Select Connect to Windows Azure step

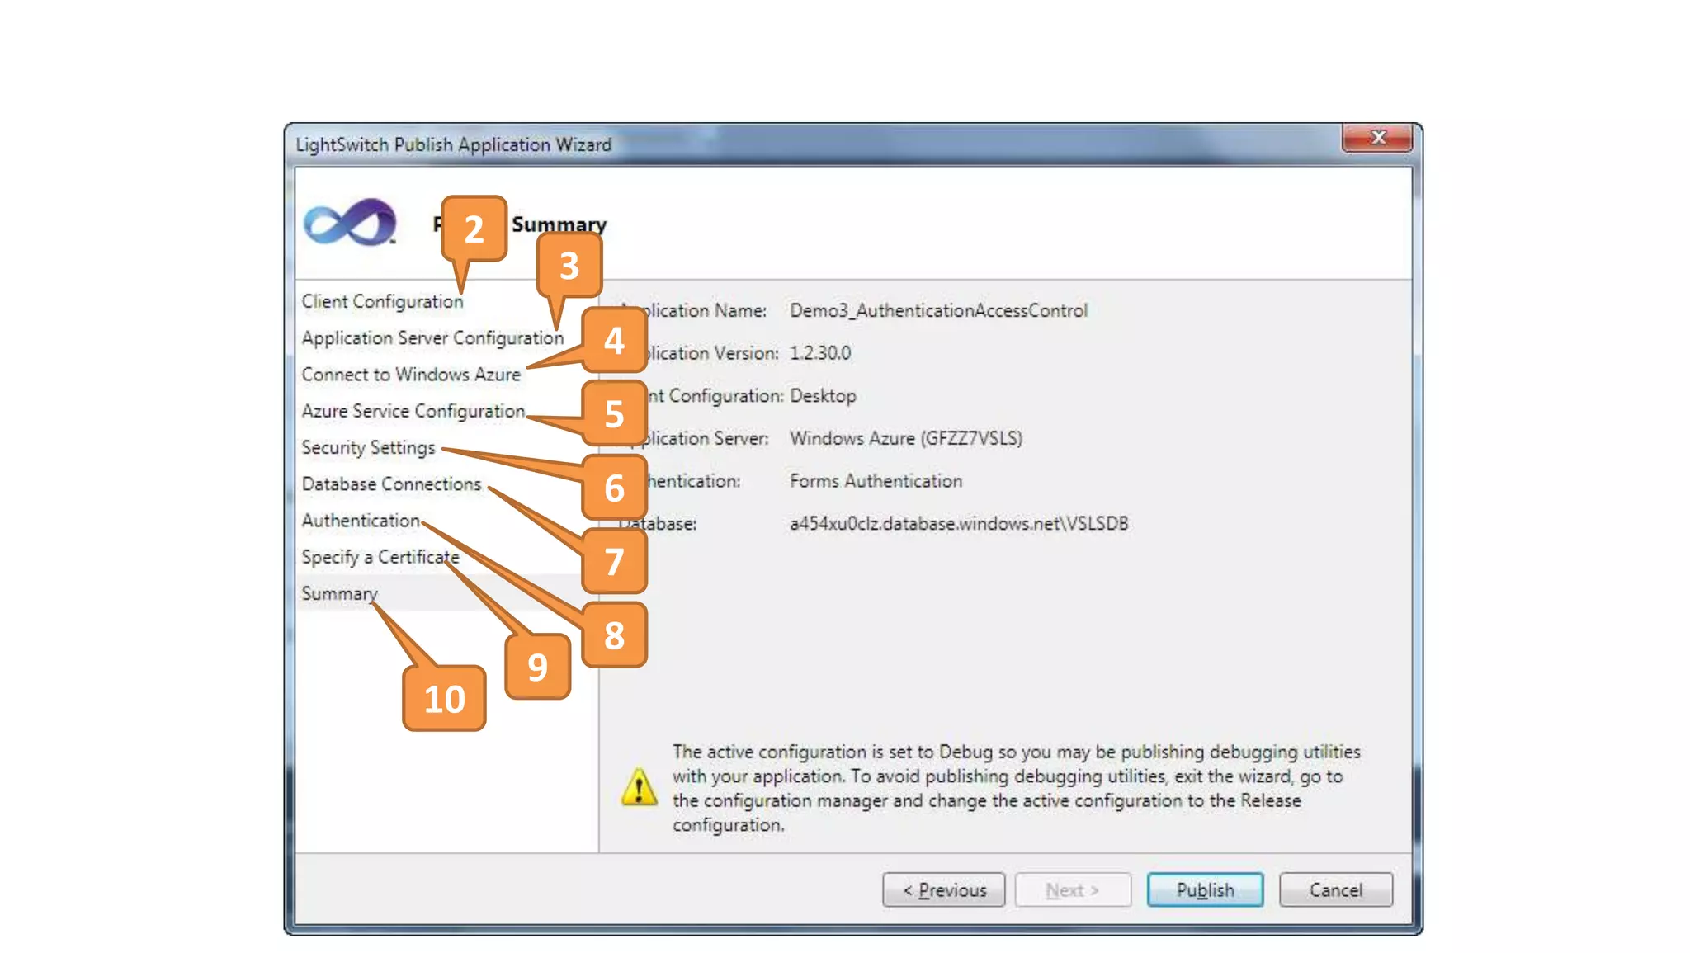click(x=411, y=375)
